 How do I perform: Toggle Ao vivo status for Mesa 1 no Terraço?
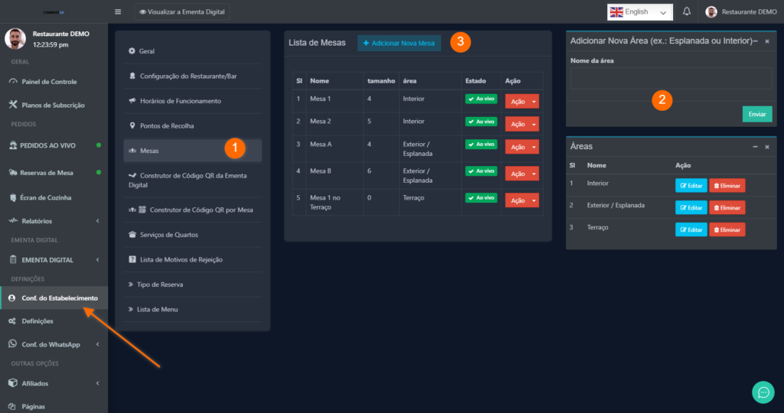tap(481, 198)
